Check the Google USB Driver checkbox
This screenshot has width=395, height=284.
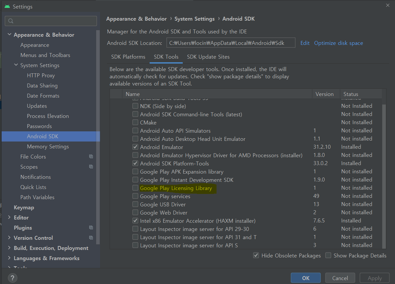click(x=135, y=204)
